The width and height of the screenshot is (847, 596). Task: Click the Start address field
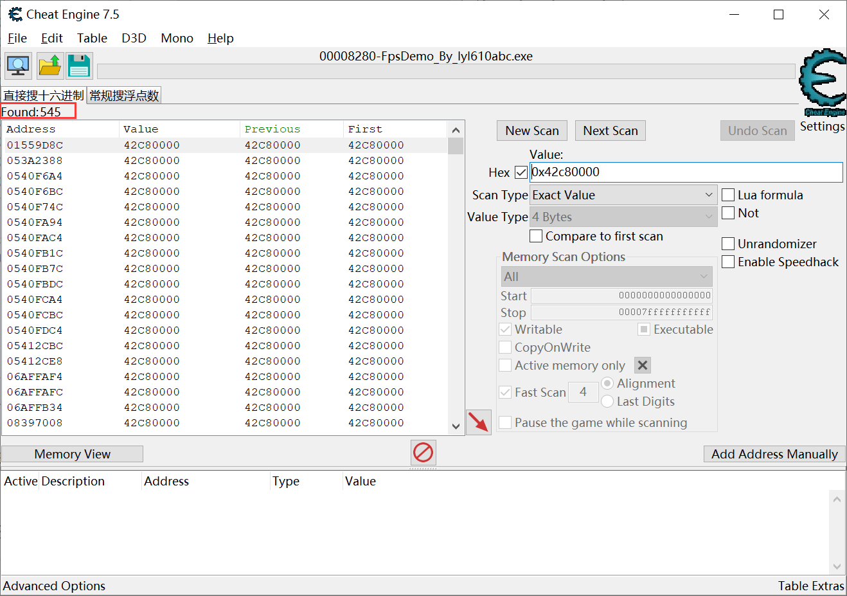[x=621, y=295]
